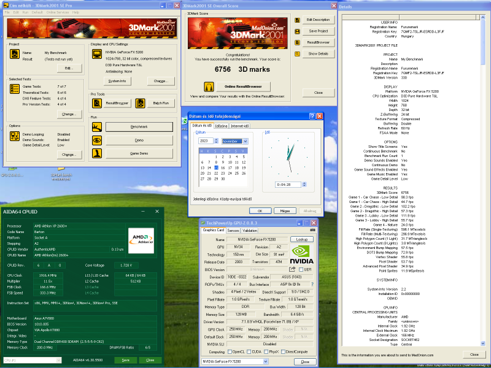Click the Save Project icon in Overall Score
The image size is (491, 368).
(297, 31)
